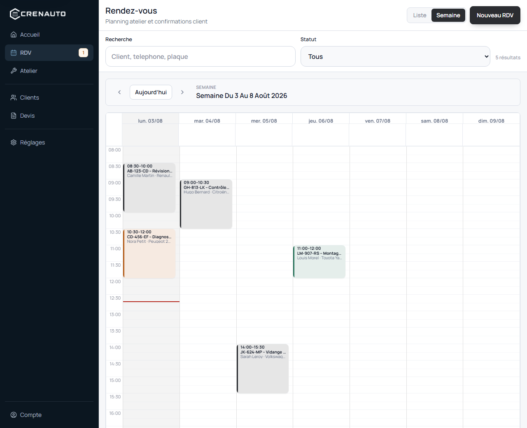527x428 pixels.
Task: Click the Atelier wrench icon
Action: click(14, 71)
